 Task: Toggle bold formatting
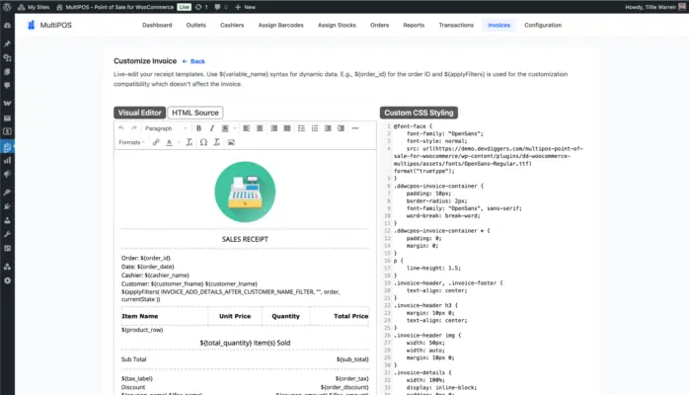pos(198,128)
